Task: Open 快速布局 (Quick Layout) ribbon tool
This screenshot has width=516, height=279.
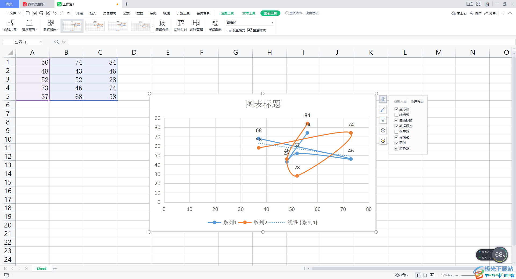Action: [30, 26]
